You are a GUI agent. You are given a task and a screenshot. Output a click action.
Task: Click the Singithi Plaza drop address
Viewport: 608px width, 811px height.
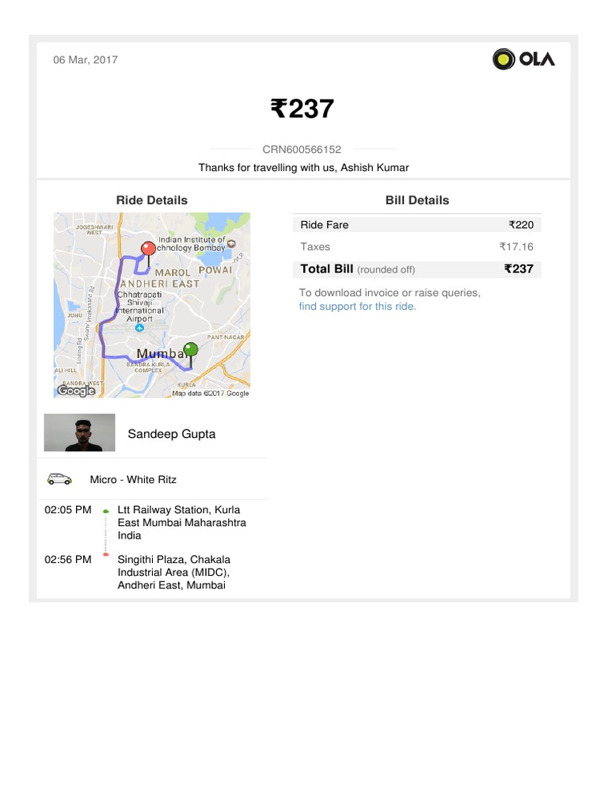[x=173, y=572]
